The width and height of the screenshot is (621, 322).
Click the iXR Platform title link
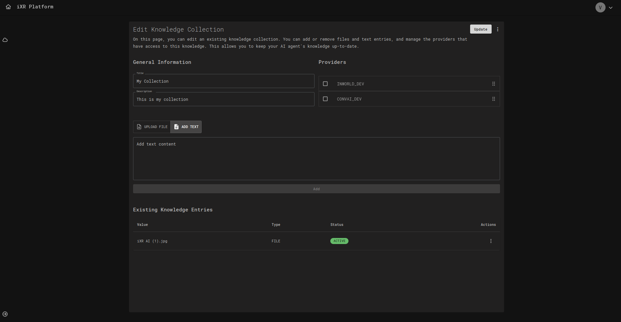coord(35,7)
